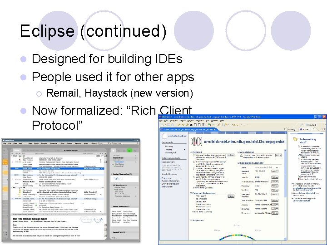The width and height of the screenshot is (327, 245).
Task: Click Schedule in Remail toolbar
Action: click(x=54, y=143)
